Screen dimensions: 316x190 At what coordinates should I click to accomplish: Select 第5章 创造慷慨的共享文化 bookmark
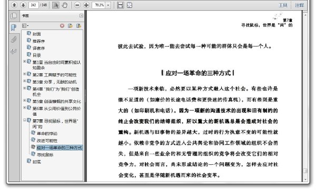point(57,102)
